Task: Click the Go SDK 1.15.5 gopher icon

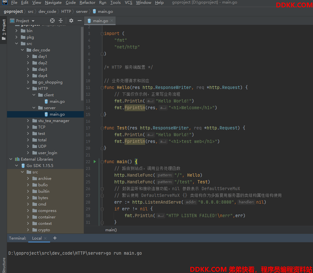Action: click(x=23, y=165)
